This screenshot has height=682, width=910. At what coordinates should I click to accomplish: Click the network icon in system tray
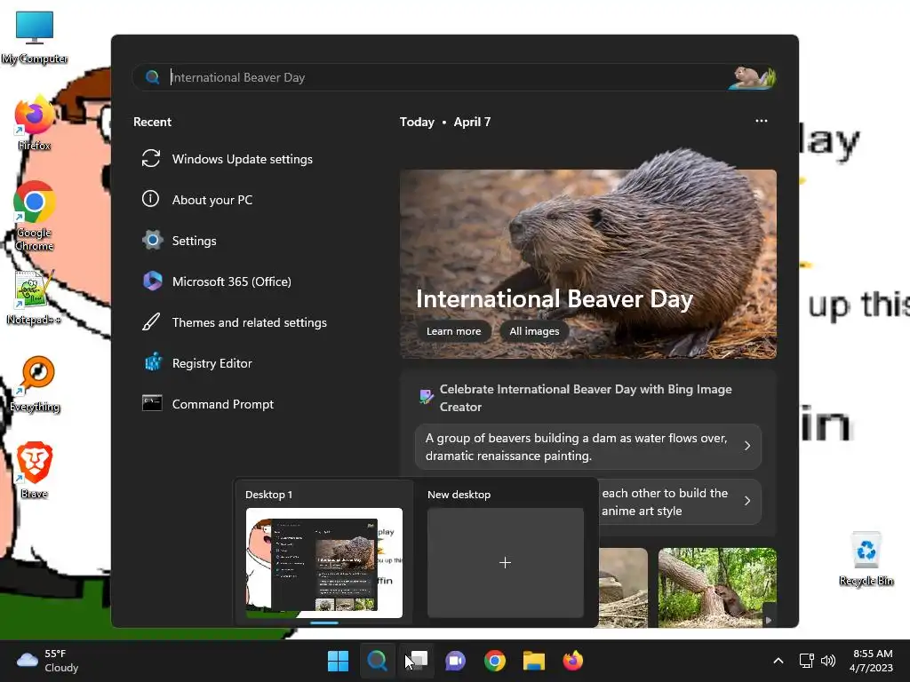[806, 661]
